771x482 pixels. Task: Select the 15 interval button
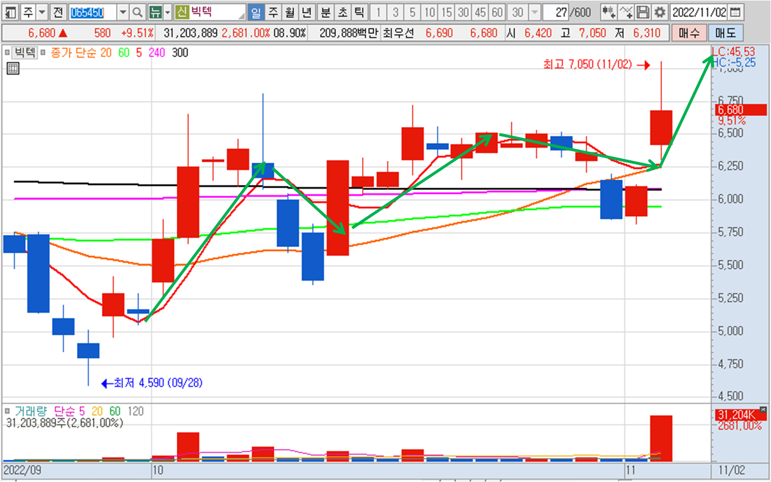pyautogui.click(x=447, y=12)
